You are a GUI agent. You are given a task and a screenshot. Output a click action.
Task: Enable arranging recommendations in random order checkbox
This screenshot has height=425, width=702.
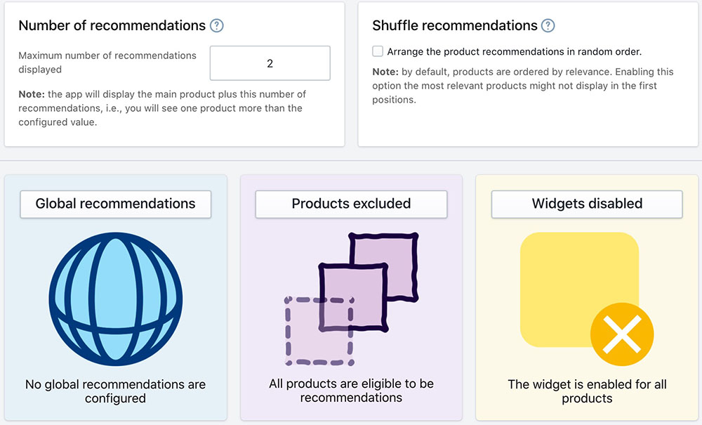click(378, 51)
